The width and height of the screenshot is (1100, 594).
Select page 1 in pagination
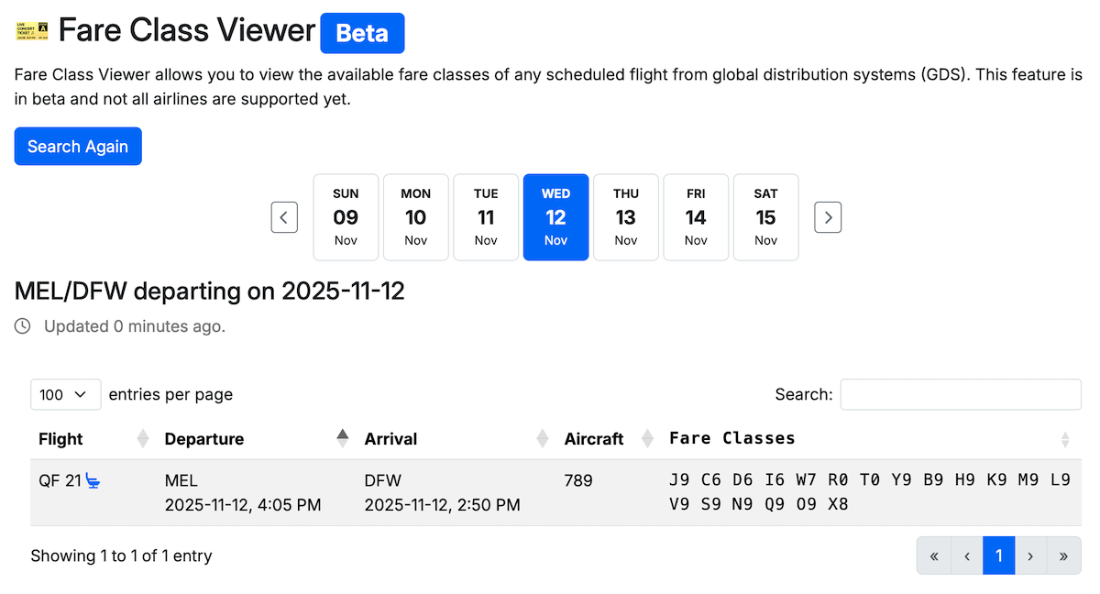click(x=999, y=555)
